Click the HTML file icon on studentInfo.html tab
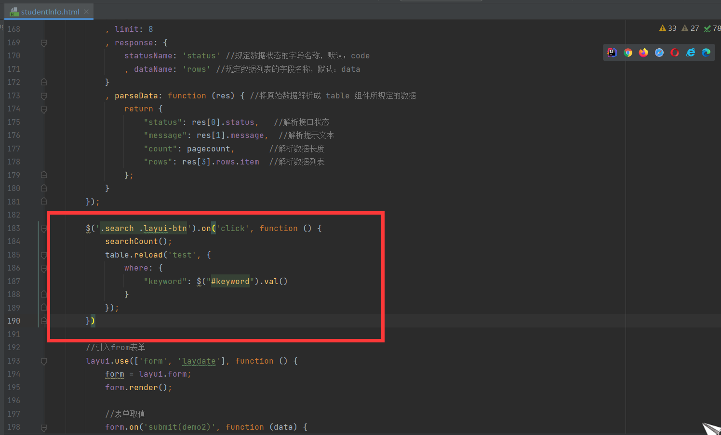 click(14, 12)
